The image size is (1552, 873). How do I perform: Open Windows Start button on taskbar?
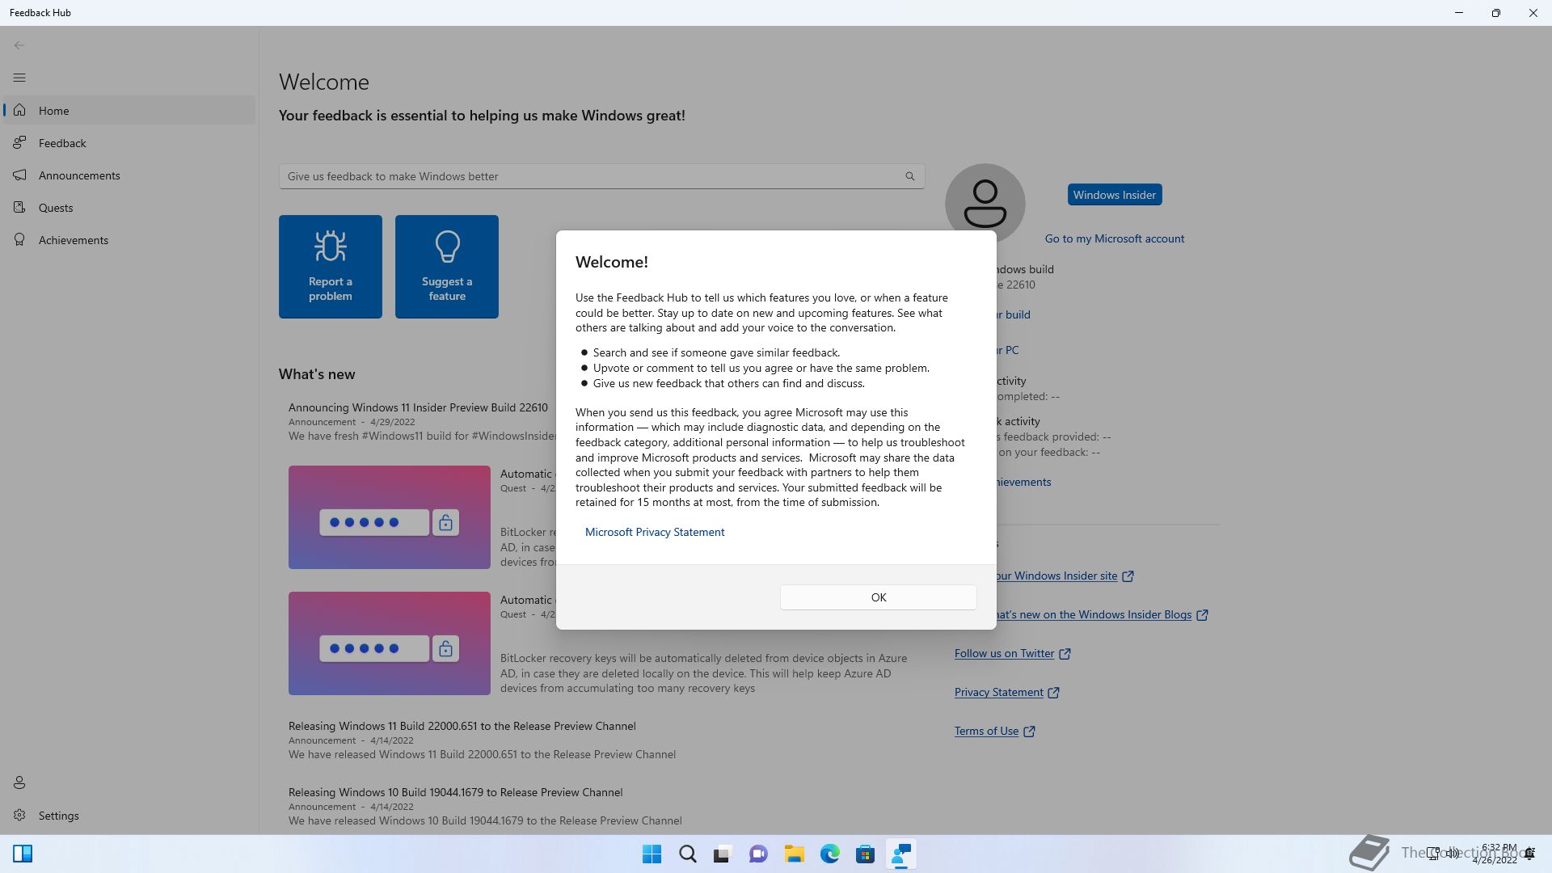(652, 854)
